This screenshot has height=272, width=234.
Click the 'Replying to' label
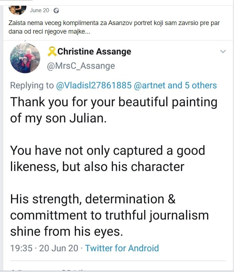coord(32,86)
